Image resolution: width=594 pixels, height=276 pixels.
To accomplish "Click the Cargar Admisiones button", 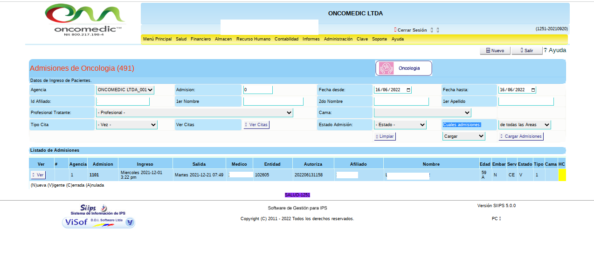I will click(521, 136).
